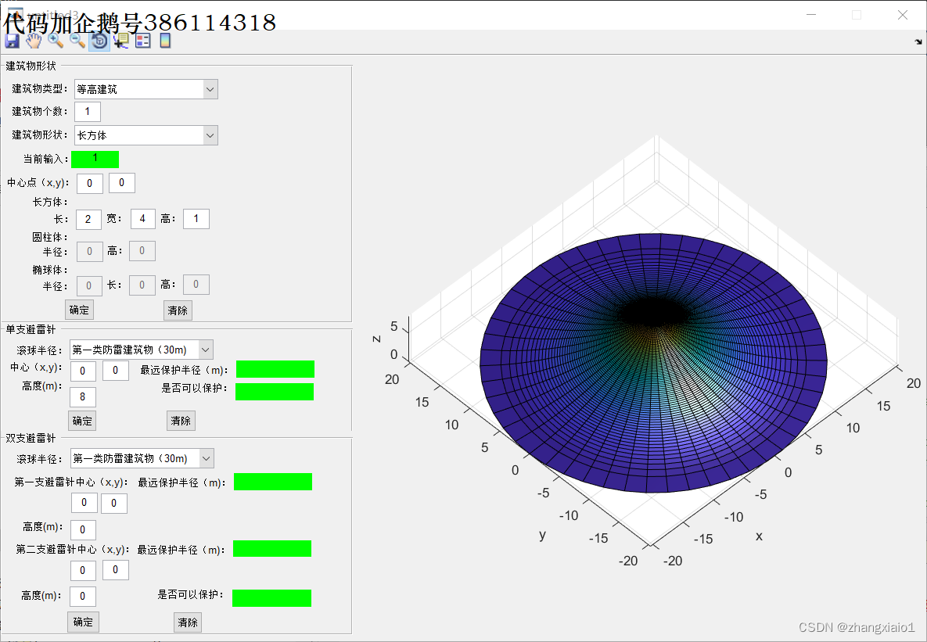
Task: Click the first rod 高度 input field
Action: (x=84, y=529)
